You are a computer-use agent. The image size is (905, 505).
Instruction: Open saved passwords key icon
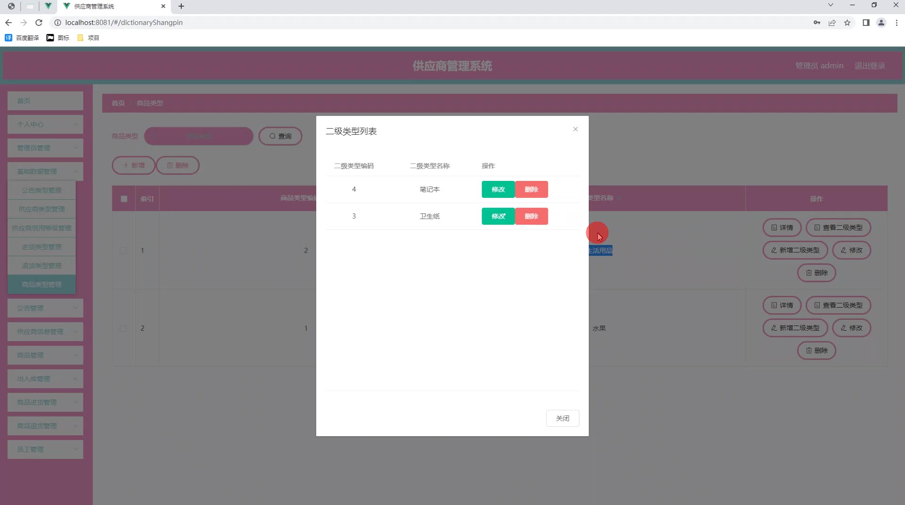click(x=817, y=23)
